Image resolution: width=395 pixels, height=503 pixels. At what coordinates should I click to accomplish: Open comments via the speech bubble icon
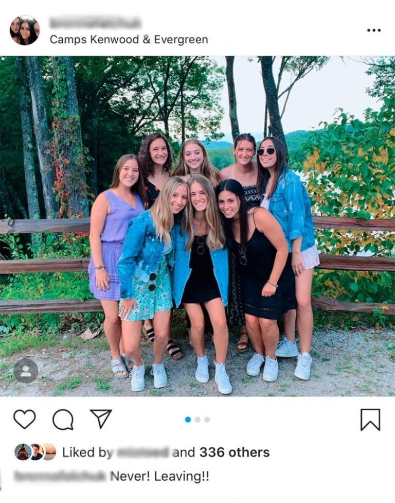pyautogui.click(x=63, y=420)
